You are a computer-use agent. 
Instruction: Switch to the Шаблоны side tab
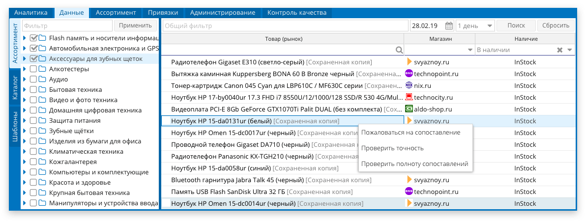(15, 127)
